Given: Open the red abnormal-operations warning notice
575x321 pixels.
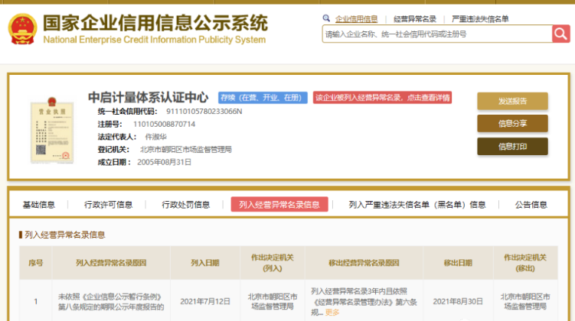Looking at the screenshot, I should (x=382, y=98).
